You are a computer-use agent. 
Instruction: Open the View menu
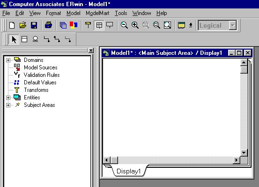coord(35,13)
